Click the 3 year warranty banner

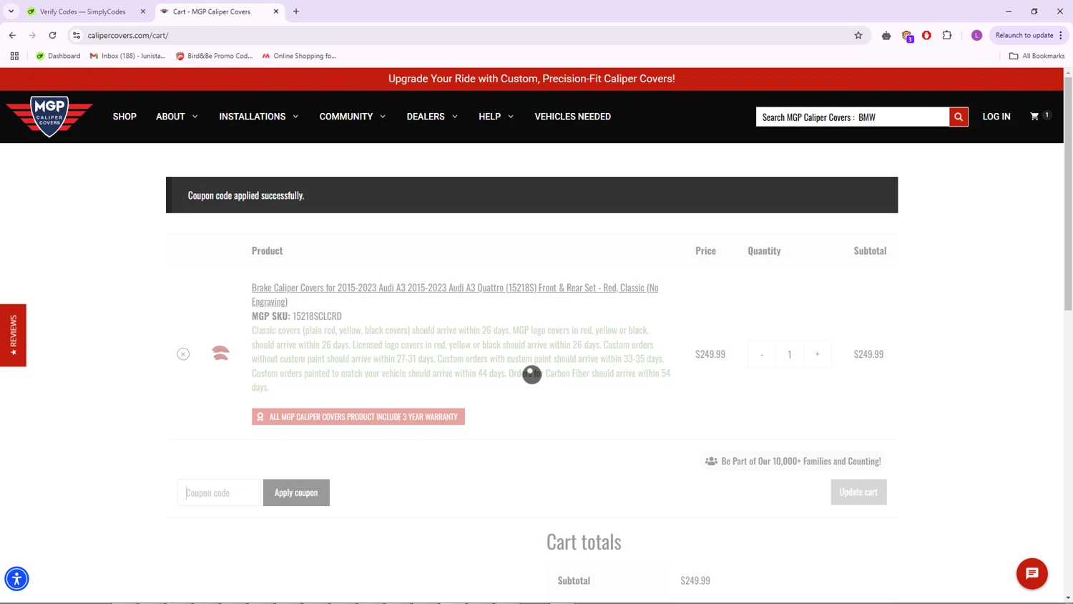(x=358, y=417)
